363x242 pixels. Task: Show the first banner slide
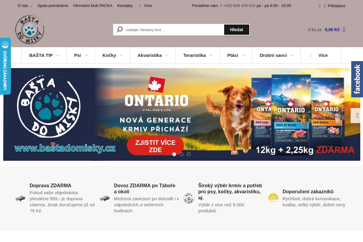coord(174,154)
